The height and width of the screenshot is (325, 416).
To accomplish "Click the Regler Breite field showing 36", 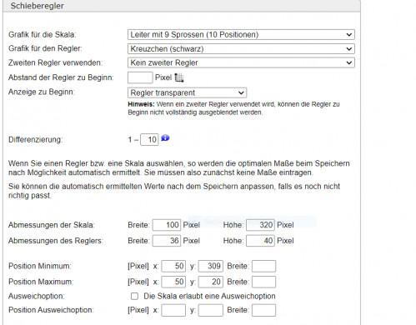I will pos(167,241).
